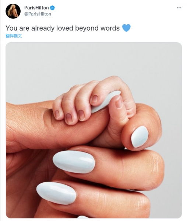Click the large middle light-blue fingernail
Screen dimensions: 187x221
[x=74, y=162]
